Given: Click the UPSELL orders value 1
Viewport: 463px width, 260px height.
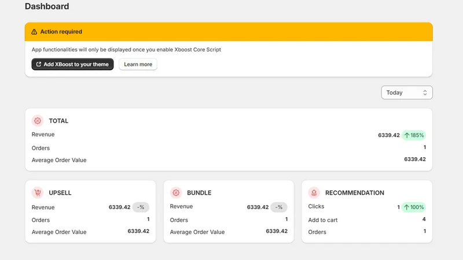Looking at the screenshot, I should [x=148, y=219].
